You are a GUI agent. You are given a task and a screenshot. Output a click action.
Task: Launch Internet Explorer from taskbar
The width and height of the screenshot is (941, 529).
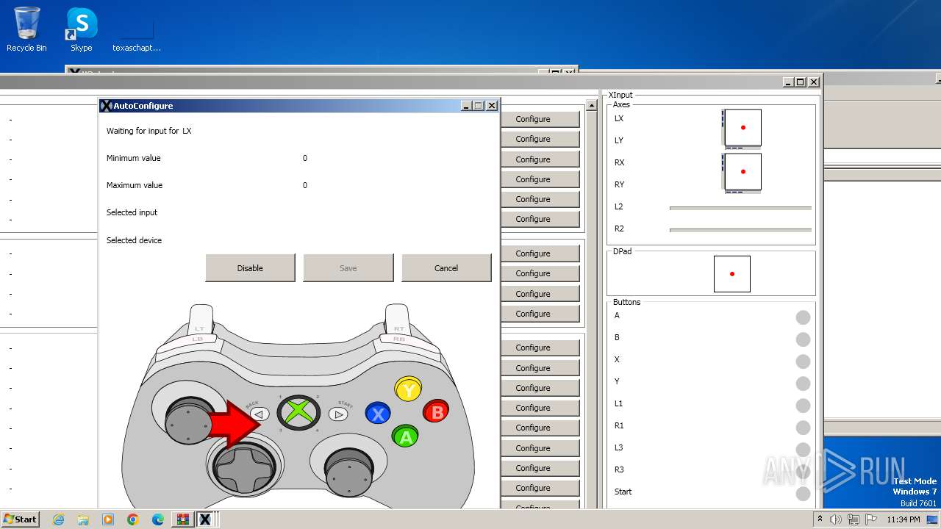click(58, 519)
